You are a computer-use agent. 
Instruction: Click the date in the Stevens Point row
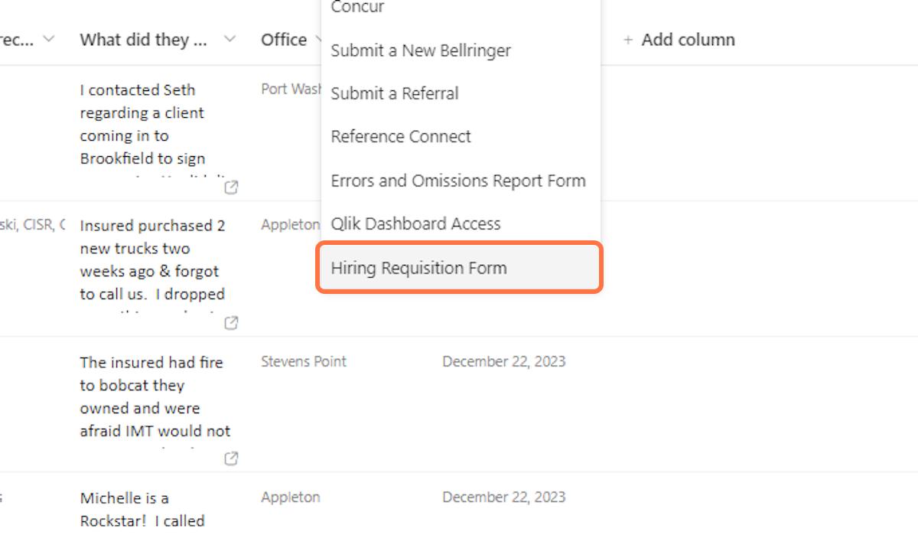tap(503, 361)
